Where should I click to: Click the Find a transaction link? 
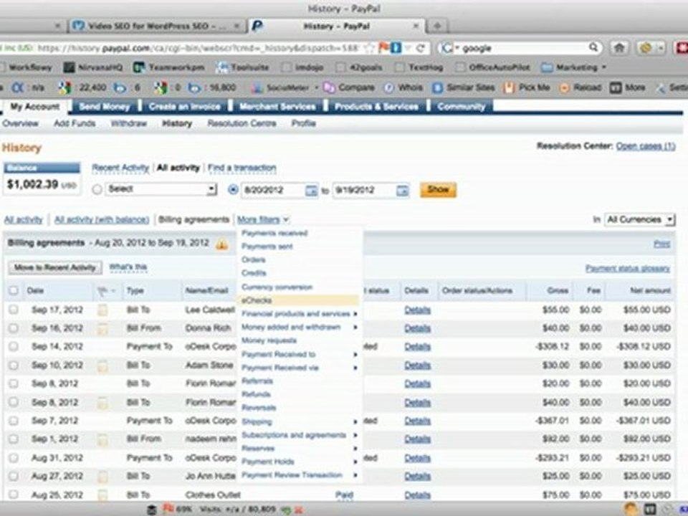point(242,168)
